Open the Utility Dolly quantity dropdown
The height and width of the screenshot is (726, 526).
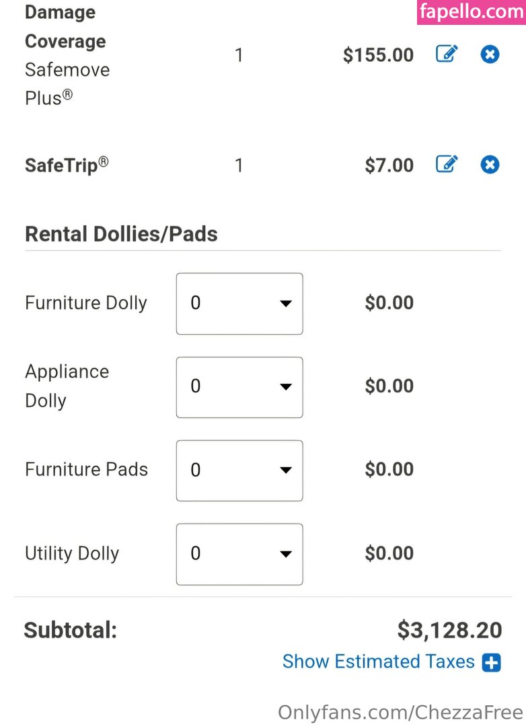239,554
